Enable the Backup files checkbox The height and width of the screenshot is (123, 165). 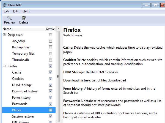(x=50, y=47)
